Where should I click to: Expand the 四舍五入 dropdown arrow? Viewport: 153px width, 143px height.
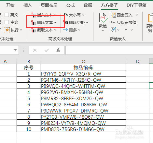(137, 15)
